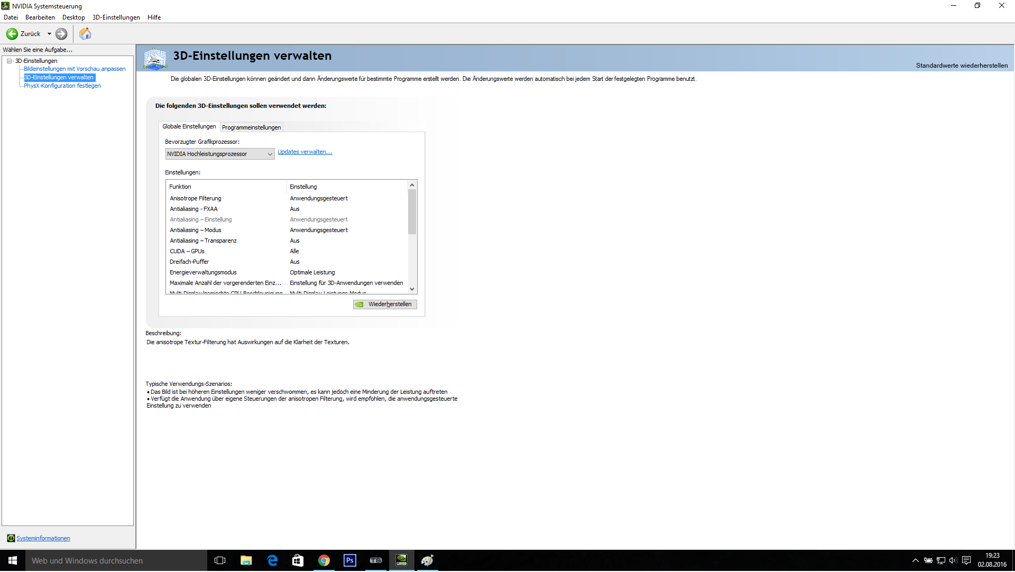Open Google Chrome from the taskbar
Viewport: 1015px width, 572px height.
(324, 561)
